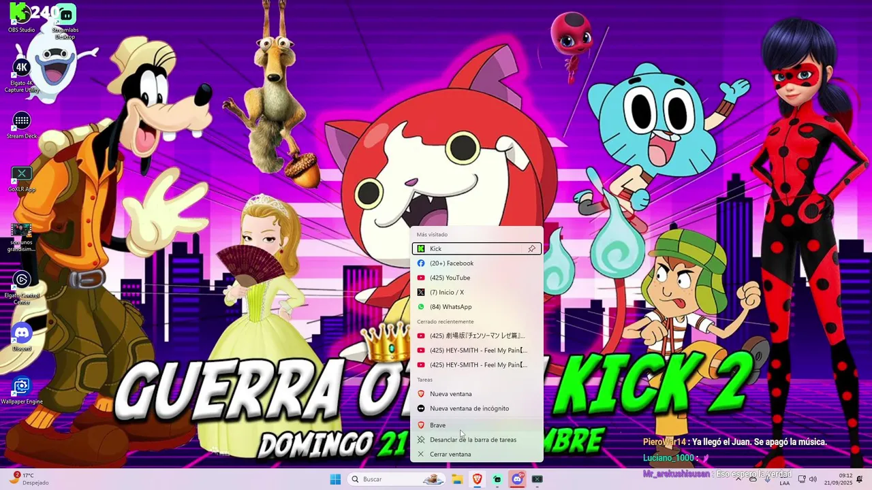Select the 'son unos grandisim...' video file

point(22,237)
